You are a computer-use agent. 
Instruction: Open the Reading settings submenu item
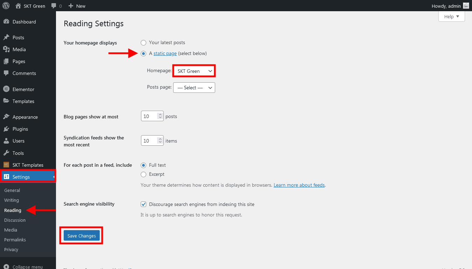13,210
